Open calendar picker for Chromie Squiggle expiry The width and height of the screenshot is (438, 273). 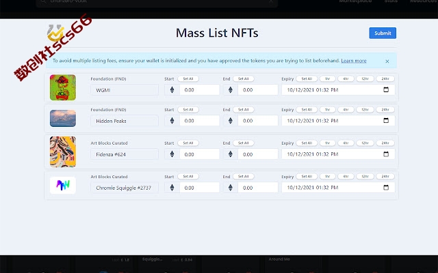pyautogui.click(x=386, y=188)
